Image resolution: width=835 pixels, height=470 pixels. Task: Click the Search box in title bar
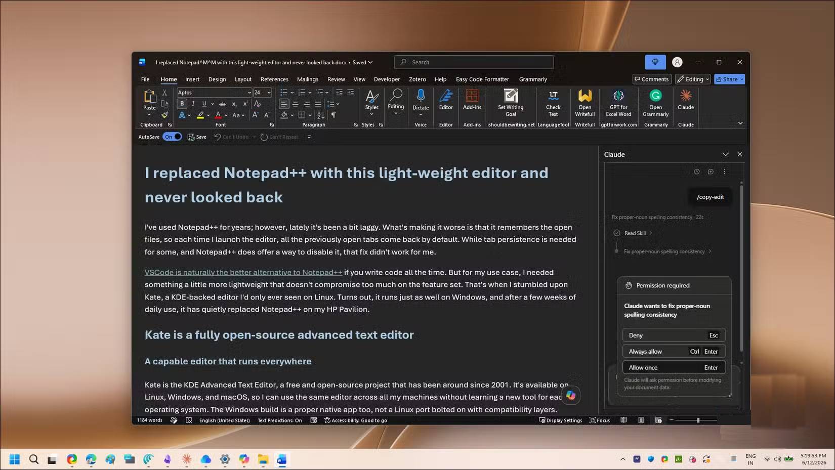tap(474, 62)
